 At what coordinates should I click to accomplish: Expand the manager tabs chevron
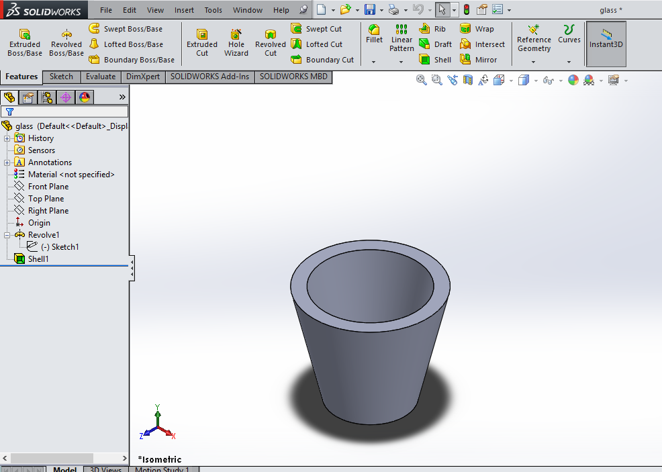[122, 97]
